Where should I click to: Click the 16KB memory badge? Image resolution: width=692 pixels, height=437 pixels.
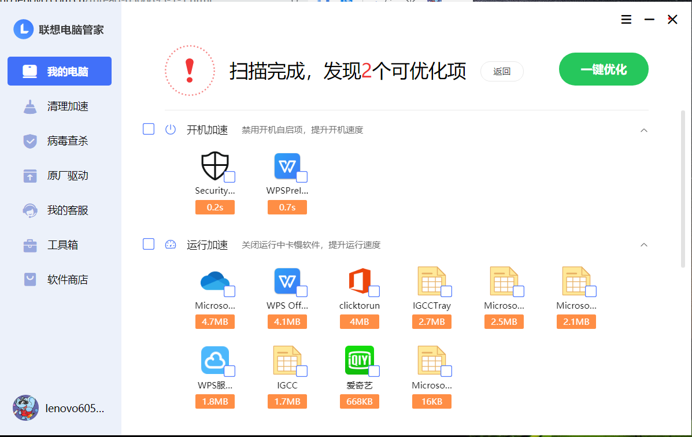click(432, 401)
